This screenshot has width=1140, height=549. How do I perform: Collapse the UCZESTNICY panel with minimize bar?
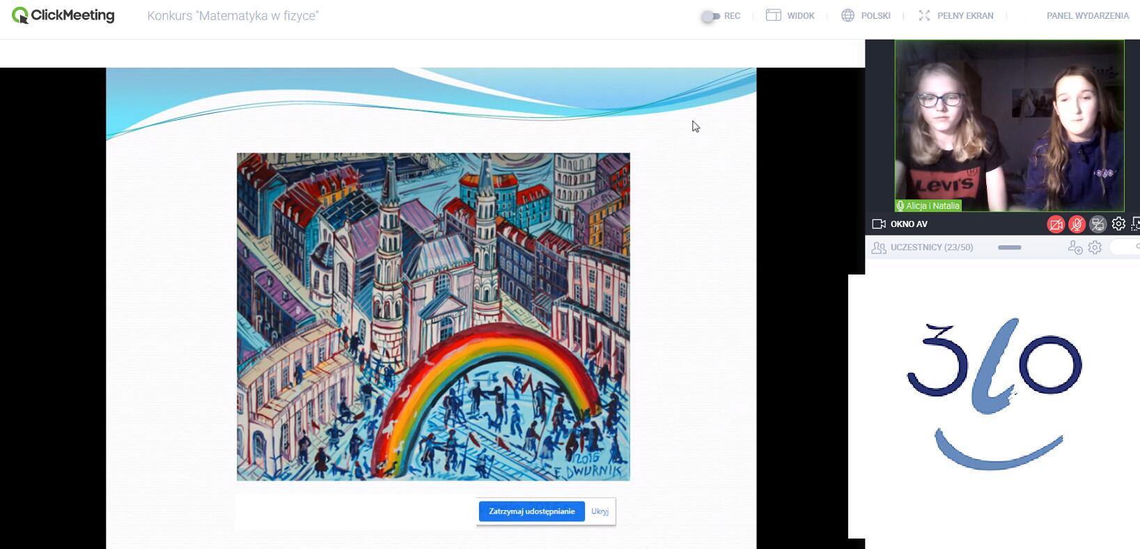pyautogui.click(x=1009, y=247)
